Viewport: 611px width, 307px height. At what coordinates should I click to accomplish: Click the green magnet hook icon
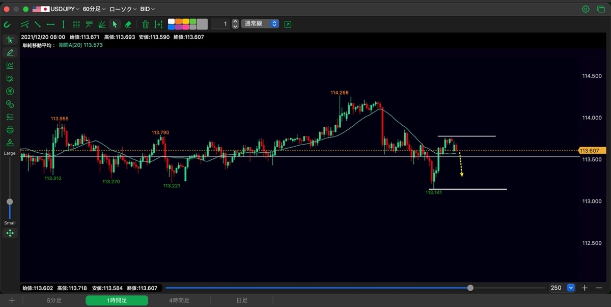coord(7,24)
